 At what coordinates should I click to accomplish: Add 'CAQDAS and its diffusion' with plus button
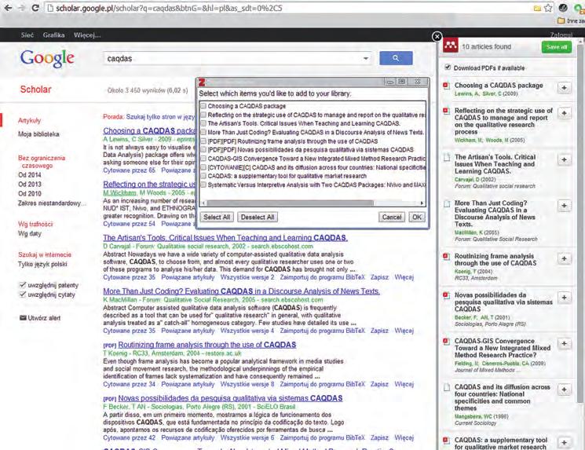click(564, 390)
